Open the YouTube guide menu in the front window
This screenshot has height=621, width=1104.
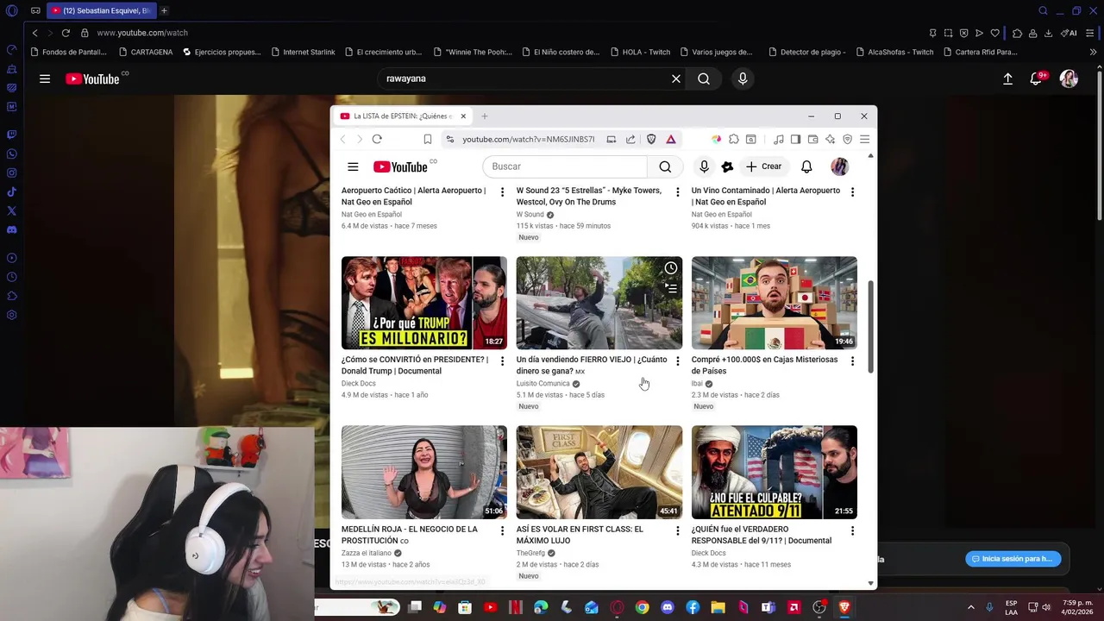[x=353, y=166]
